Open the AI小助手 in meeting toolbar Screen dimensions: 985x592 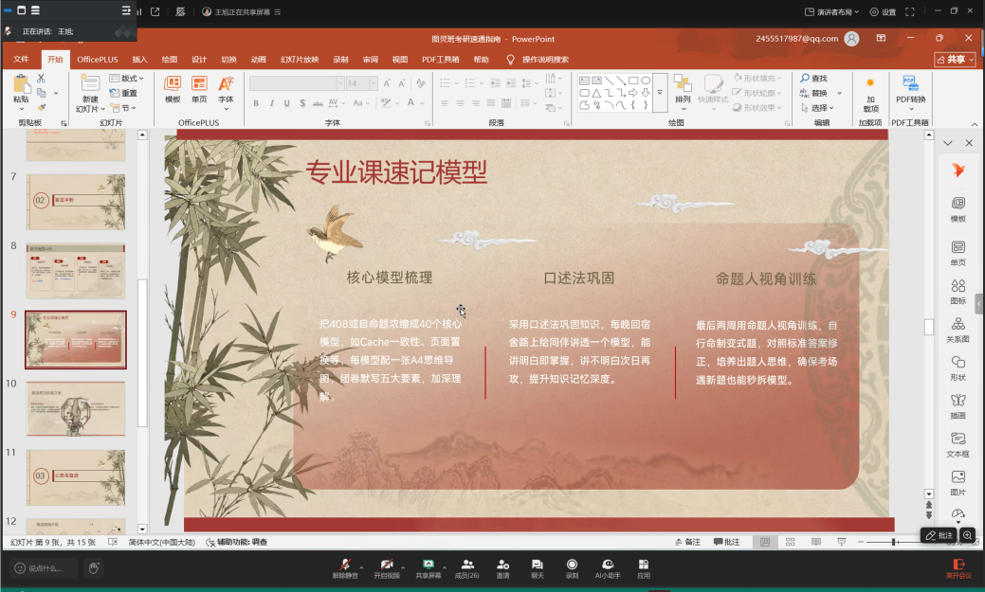[608, 568]
